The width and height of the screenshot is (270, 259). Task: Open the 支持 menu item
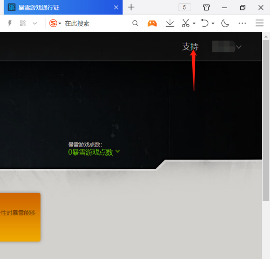(190, 46)
